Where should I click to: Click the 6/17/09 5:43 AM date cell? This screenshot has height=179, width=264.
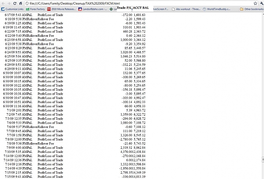pyautogui.click(x=15, y=15)
